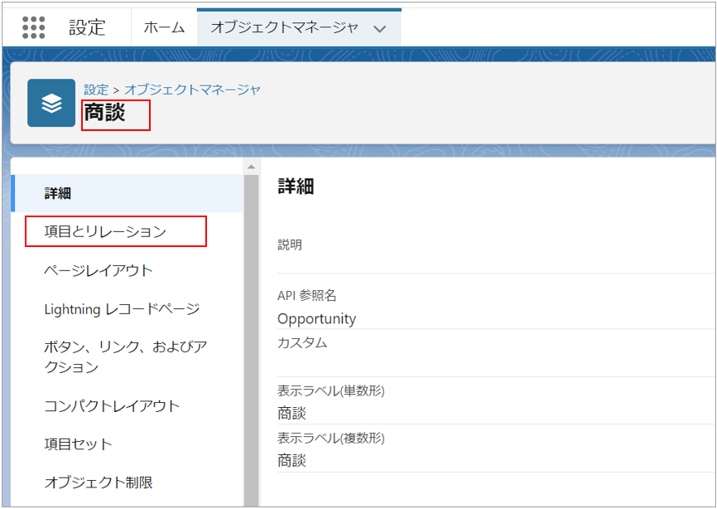Click the 設定 breadcrumb link
The height and width of the screenshot is (509, 717).
tap(96, 90)
